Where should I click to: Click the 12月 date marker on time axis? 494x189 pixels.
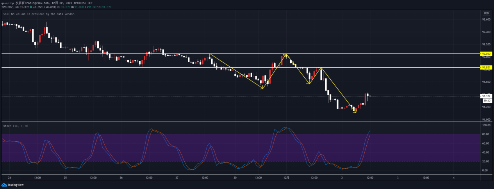[x=286, y=178]
